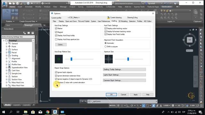Uncheck the Marker AutoSnap setting
The height and width of the screenshot is (115, 205).
56,28
